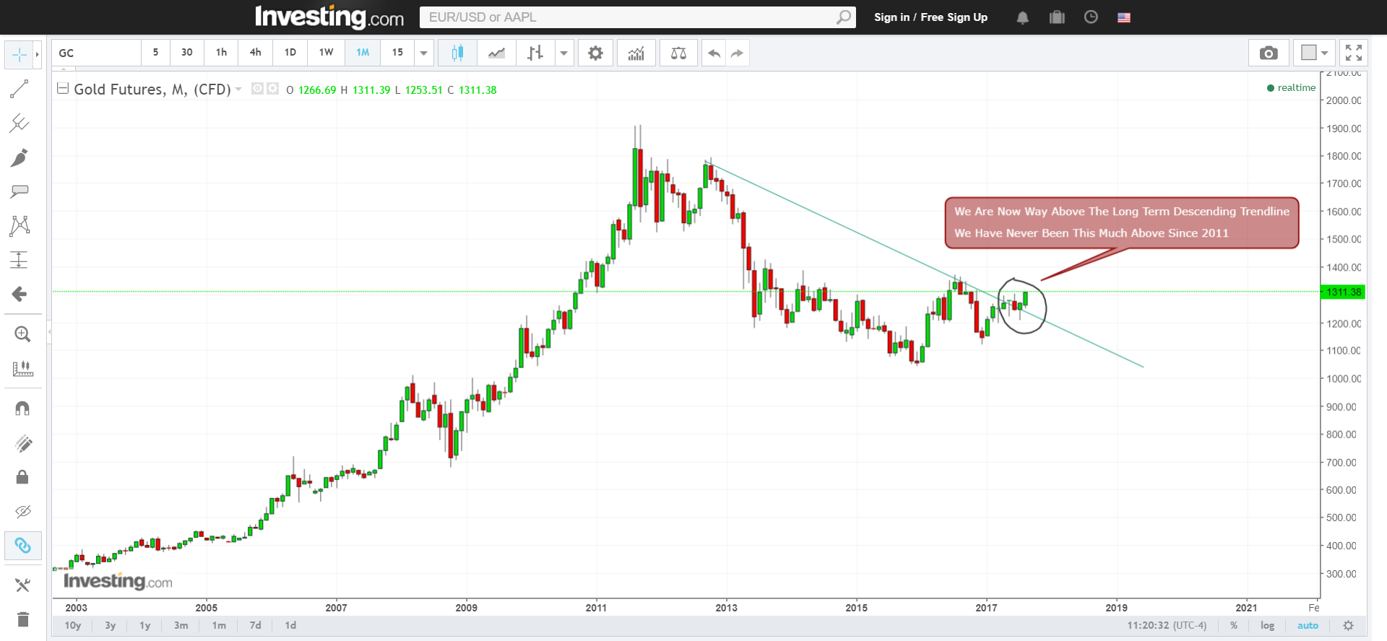Toggle percent scale mode

point(1234,626)
